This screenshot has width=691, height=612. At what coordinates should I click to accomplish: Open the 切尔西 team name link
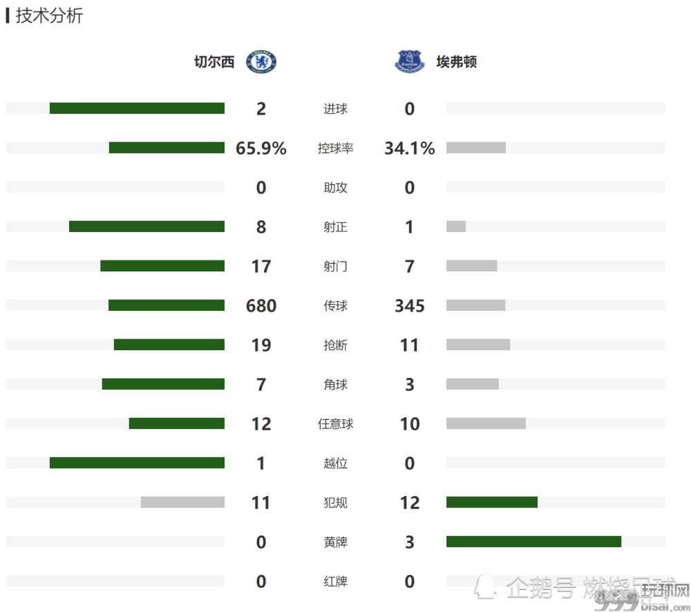tap(214, 61)
